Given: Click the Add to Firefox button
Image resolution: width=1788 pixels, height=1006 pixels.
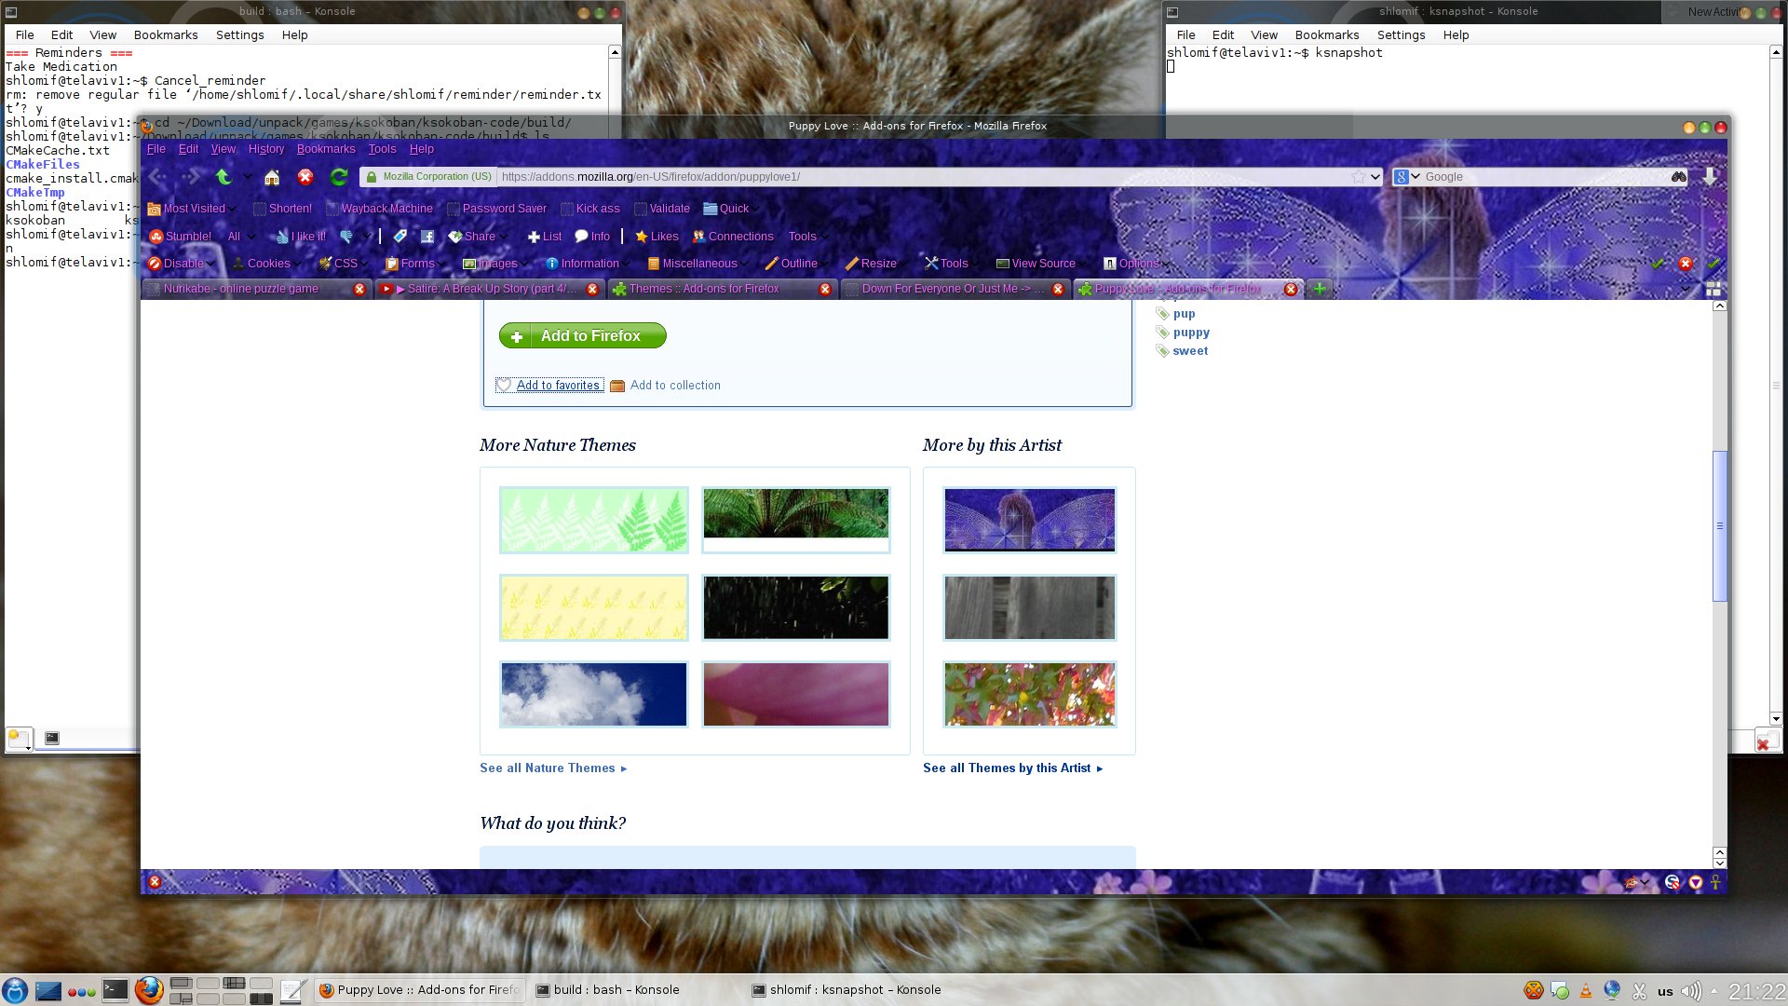Looking at the screenshot, I should [583, 336].
